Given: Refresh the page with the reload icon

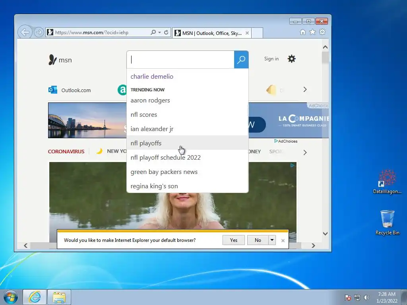Looking at the screenshot, I should click(x=166, y=33).
